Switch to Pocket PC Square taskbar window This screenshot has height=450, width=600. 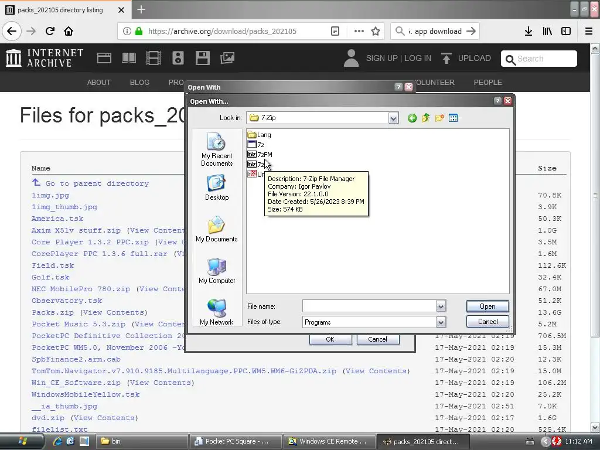(236, 441)
